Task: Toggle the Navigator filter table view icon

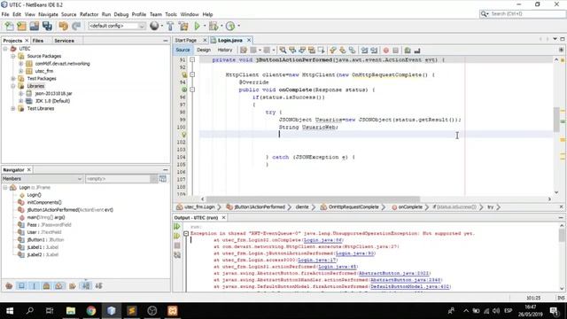Action: point(163,179)
